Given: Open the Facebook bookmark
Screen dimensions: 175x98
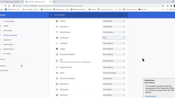Looking at the screenshot, I should pos(46,10).
